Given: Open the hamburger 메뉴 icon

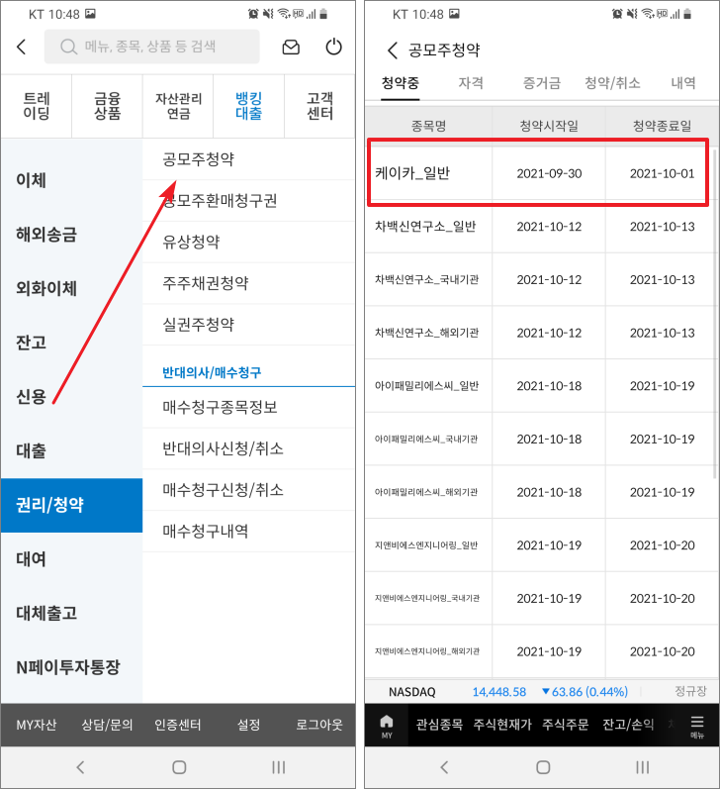Looking at the screenshot, I should click(697, 726).
